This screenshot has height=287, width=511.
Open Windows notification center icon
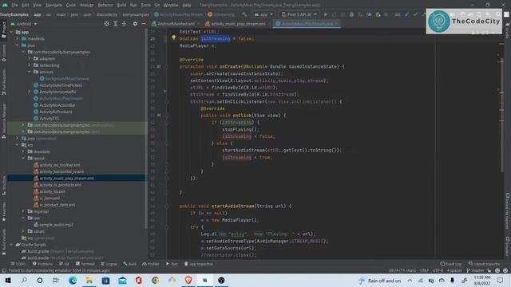click(501, 281)
